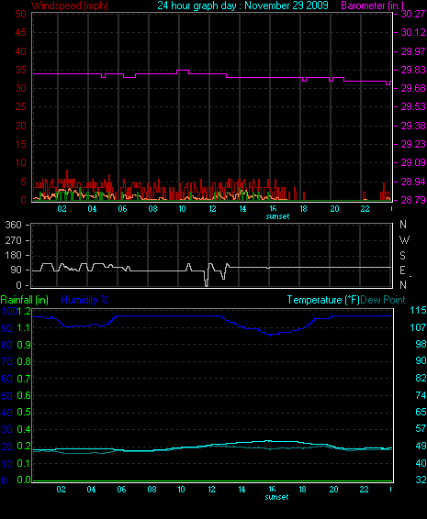
Task: Select the 24 hour graph day title
Action: (x=242, y=6)
